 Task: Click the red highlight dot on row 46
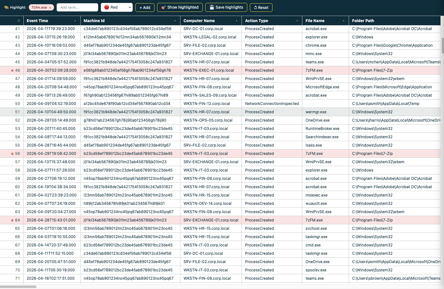click(x=12, y=70)
